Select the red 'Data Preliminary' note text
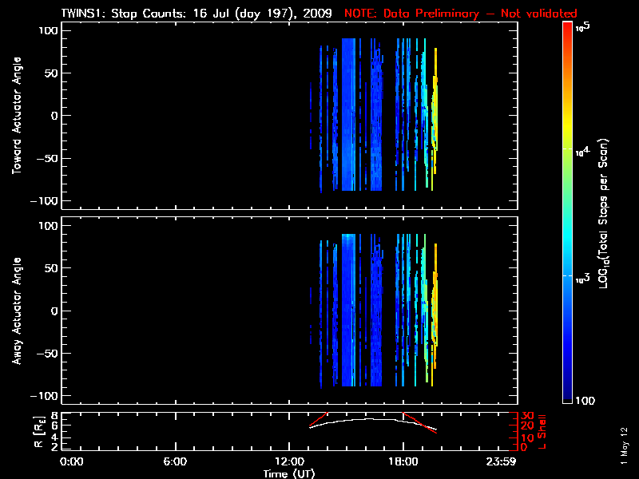The height and width of the screenshot is (479, 639). [450, 14]
